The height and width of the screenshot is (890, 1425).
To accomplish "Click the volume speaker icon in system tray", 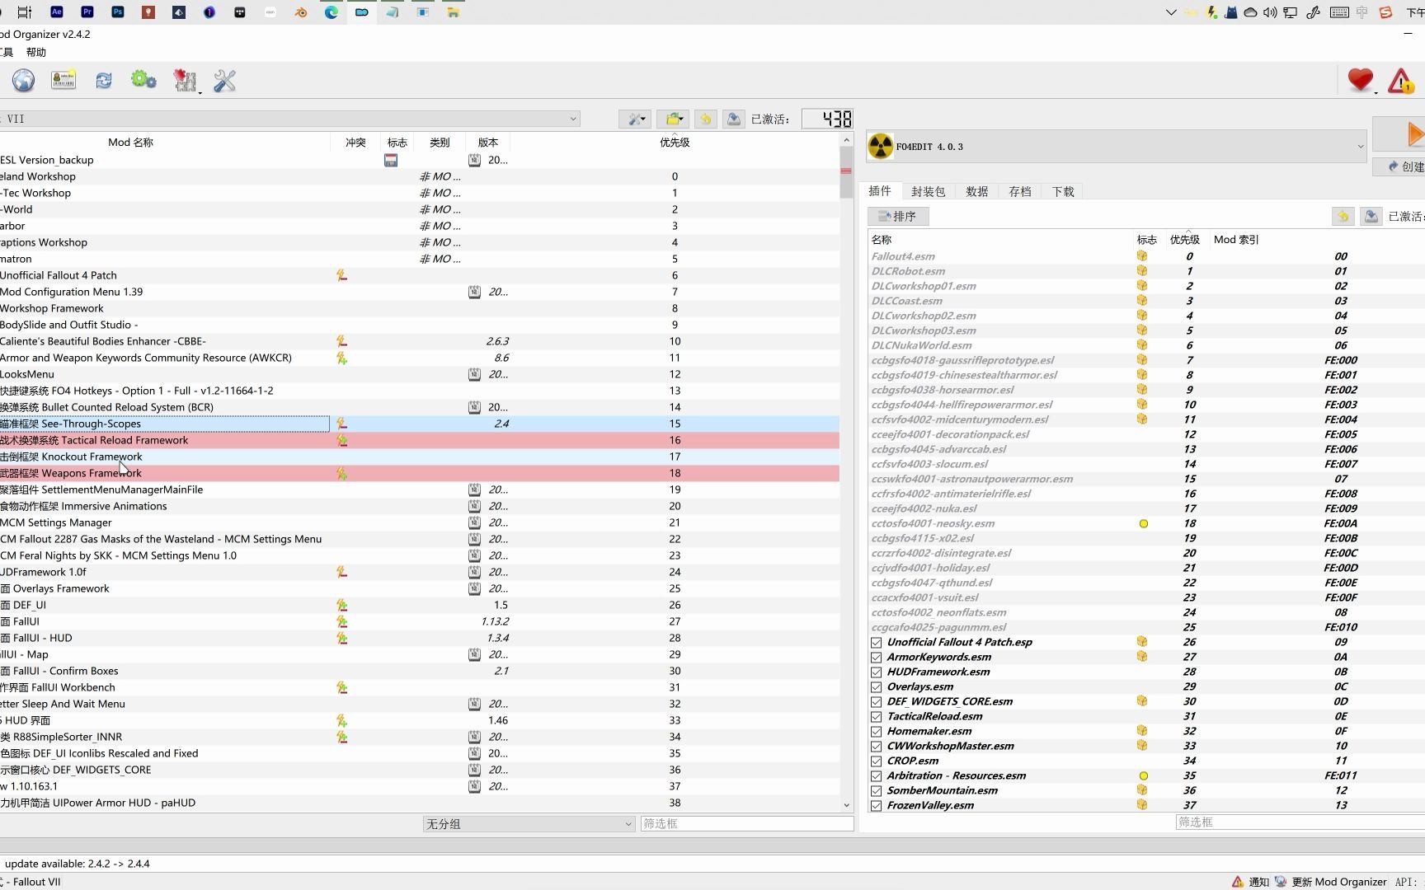I will click(x=1270, y=12).
